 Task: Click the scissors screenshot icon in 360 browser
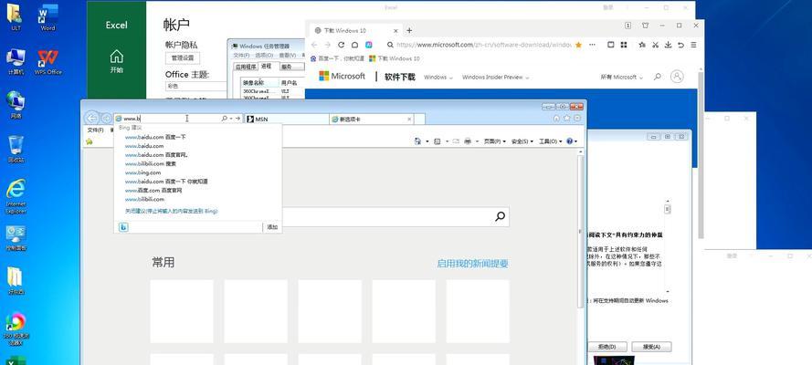[655, 45]
